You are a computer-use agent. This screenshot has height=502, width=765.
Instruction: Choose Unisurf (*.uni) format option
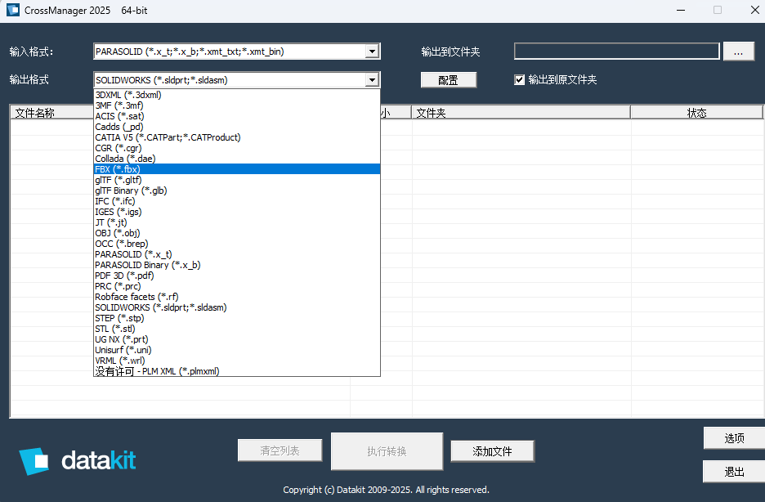pyautogui.click(x=237, y=350)
